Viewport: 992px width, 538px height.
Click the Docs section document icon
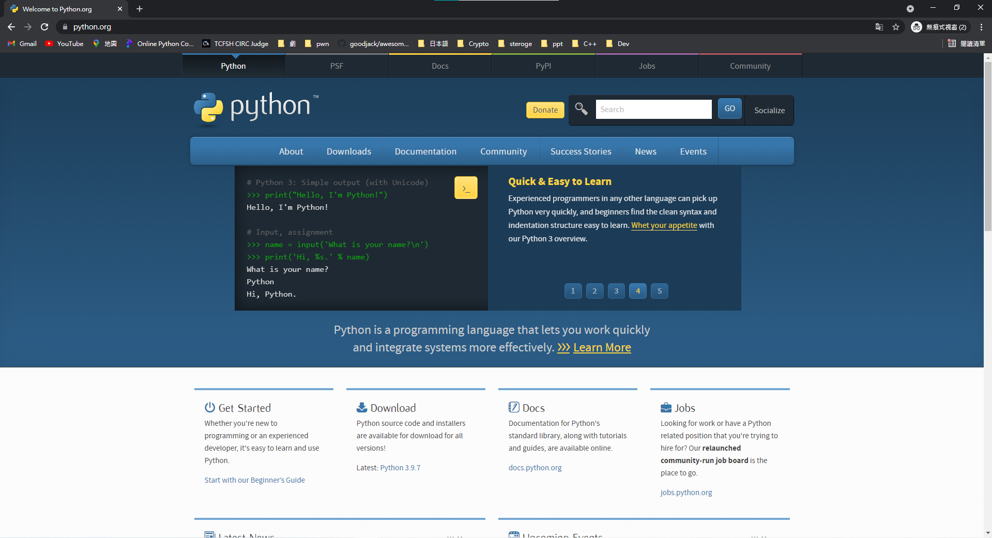click(514, 407)
